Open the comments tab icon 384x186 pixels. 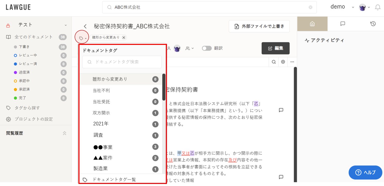[x=342, y=24]
